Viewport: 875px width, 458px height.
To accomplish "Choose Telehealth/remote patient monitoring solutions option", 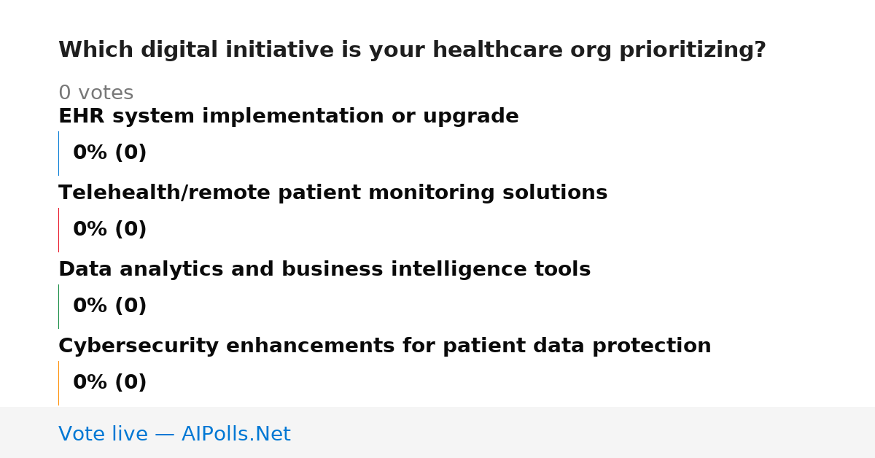I will click(332, 193).
